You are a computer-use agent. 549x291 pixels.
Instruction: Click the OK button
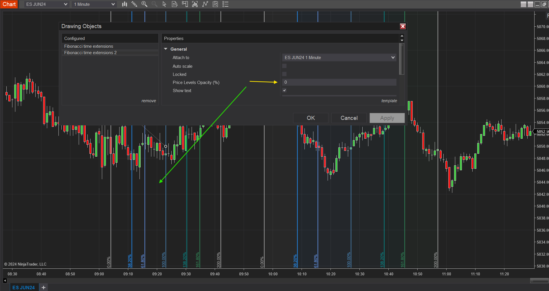click(x=311, y=118)
